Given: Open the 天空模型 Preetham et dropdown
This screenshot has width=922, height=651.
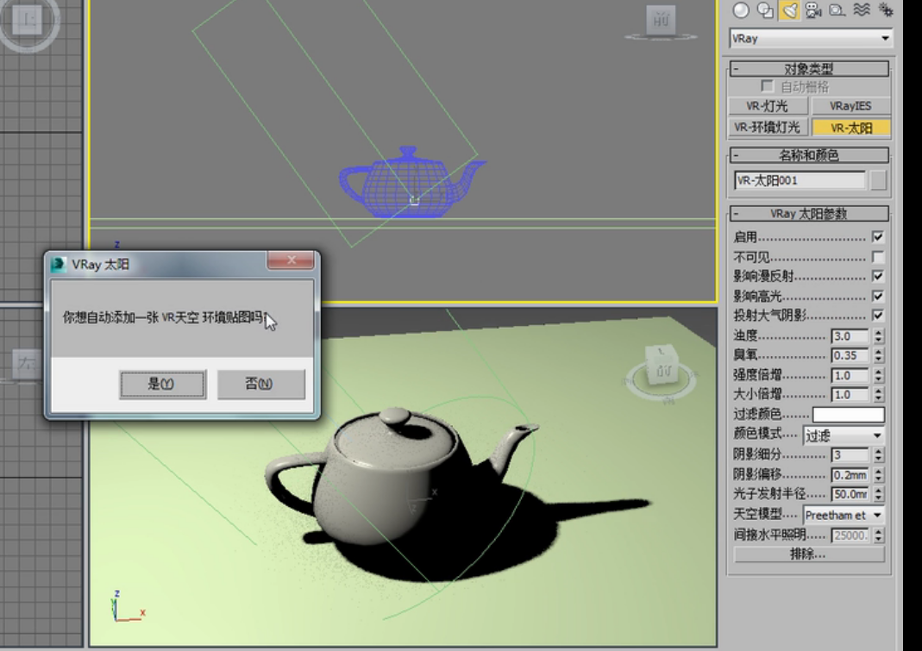Looking at the screenshot, I should click(844, 515).
